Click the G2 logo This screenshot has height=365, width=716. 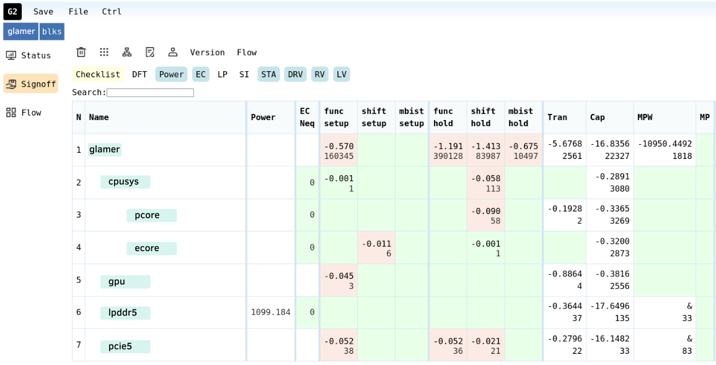[12, 11]
